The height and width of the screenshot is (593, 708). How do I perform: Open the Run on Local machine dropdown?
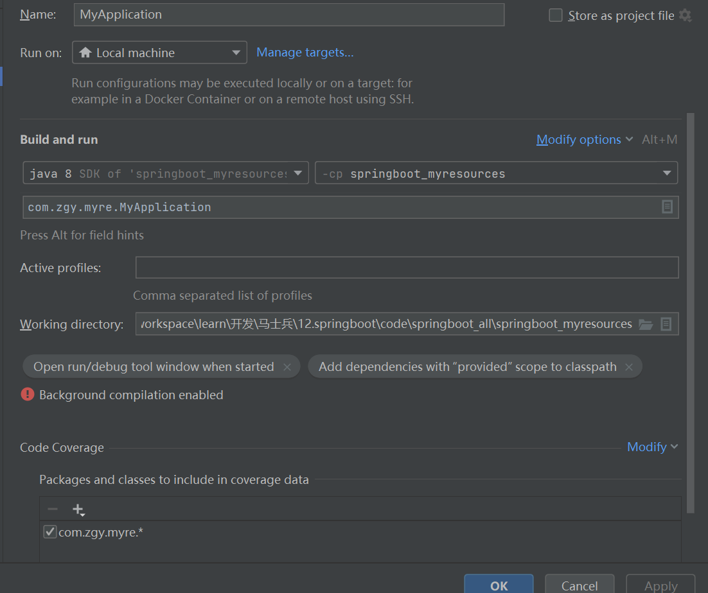tap(159, 53)
